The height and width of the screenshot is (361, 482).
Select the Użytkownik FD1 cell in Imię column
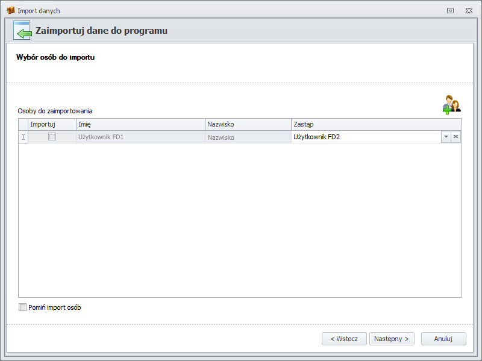coord(140,137)
